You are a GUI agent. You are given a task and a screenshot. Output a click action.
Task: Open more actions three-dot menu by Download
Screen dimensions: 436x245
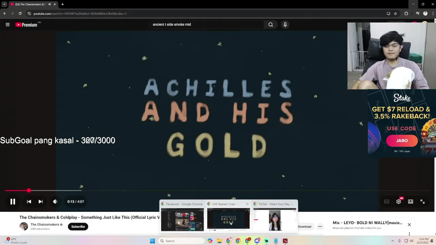(320, 227)
